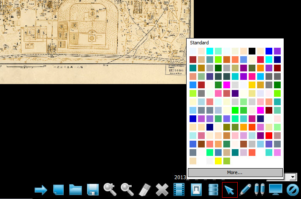Select the single pencil tool

click(245, 190)
